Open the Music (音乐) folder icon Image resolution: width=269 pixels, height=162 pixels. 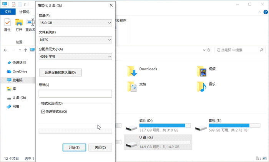[x=202, y=87]
